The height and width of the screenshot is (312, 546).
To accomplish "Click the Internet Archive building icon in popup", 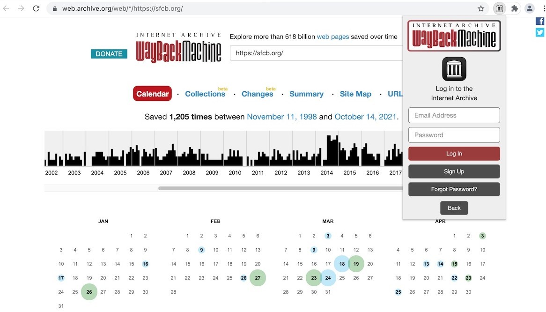I will click(x=454, y=69).
